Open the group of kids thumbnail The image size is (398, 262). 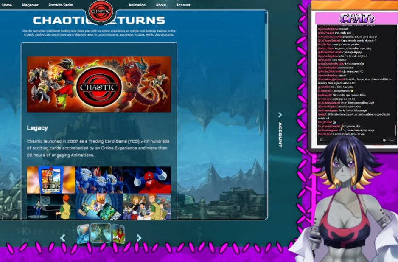[147, 206]
